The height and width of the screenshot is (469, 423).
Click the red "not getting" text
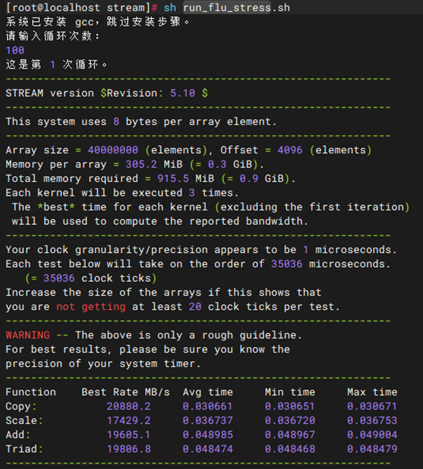[x=91, y=306]
